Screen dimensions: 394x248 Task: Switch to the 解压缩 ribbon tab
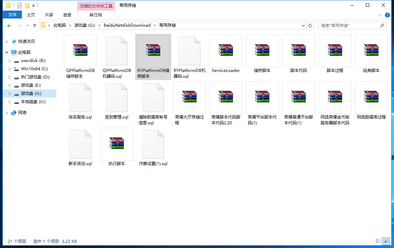pos(96,15)
